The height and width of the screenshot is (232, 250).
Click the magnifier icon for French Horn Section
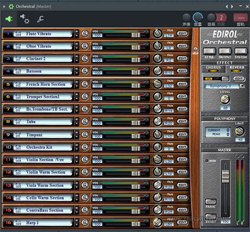85,84
